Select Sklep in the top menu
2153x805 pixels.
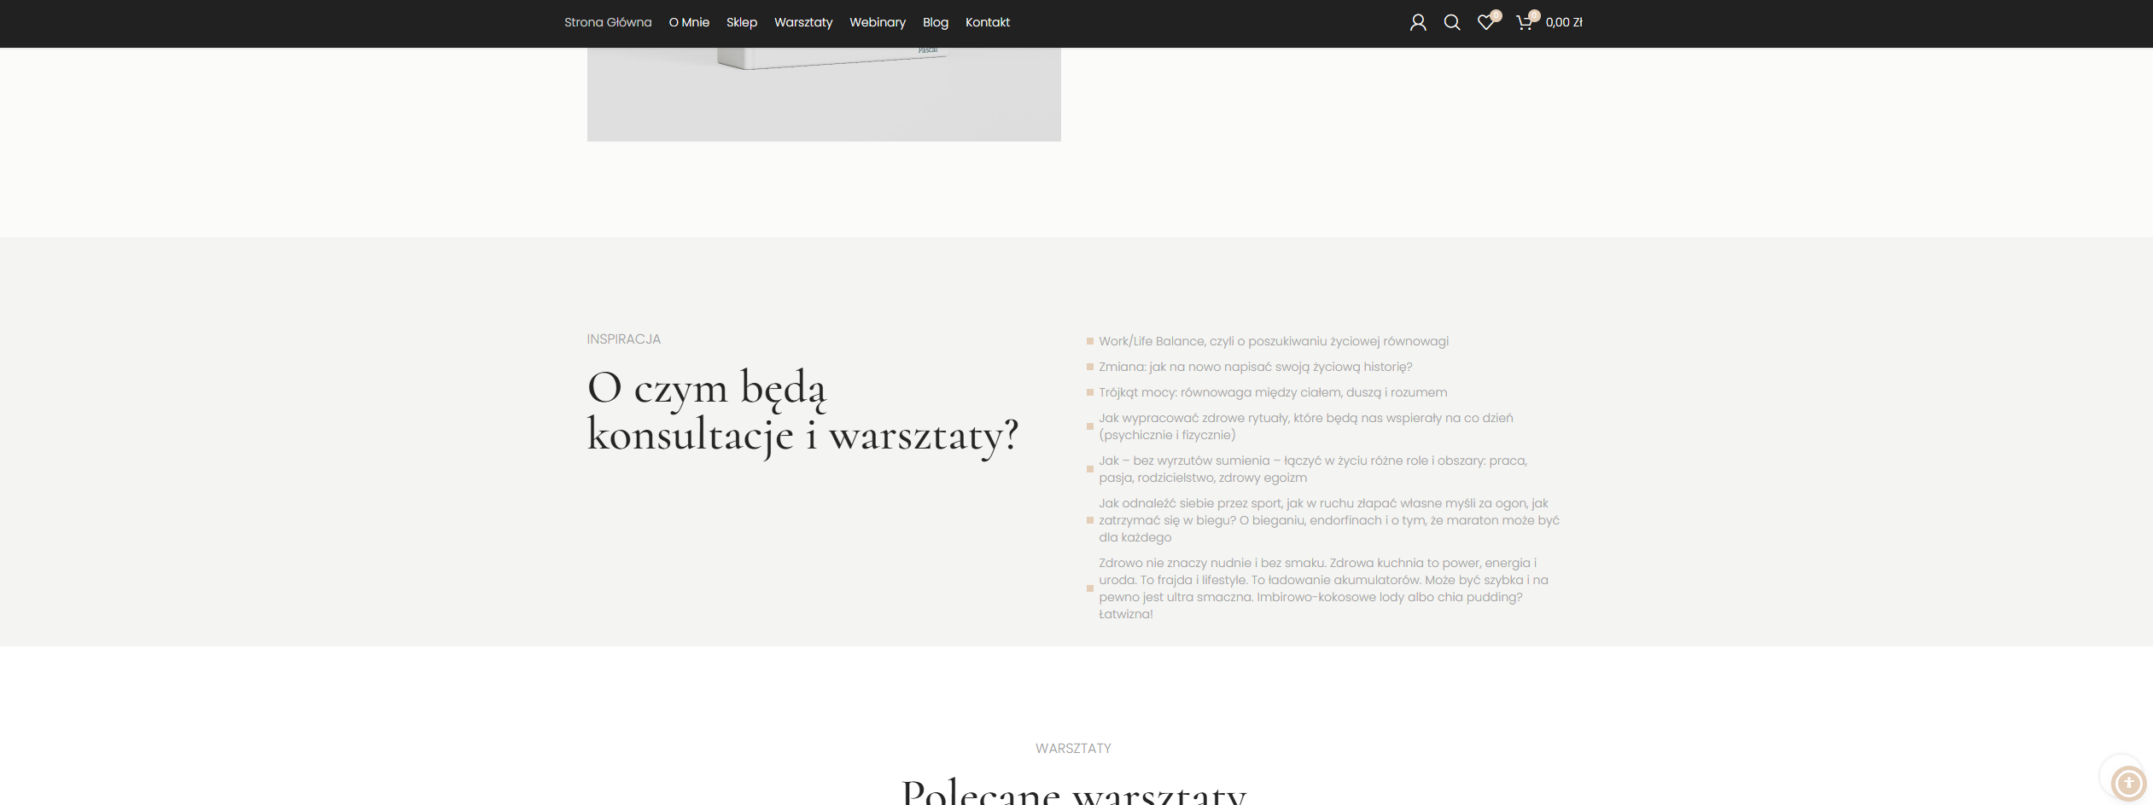(741, 23)
